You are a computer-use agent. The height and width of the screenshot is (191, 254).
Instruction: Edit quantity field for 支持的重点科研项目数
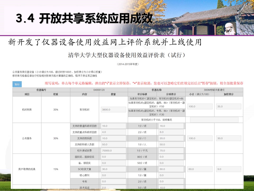pos(114,132)
